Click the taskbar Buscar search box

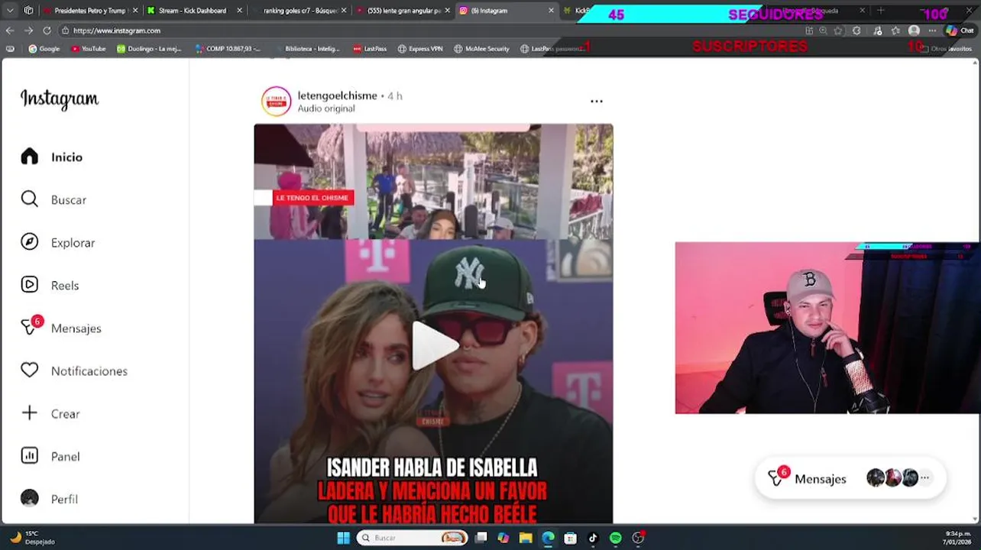pyautogui.click(x=413, y=538)
